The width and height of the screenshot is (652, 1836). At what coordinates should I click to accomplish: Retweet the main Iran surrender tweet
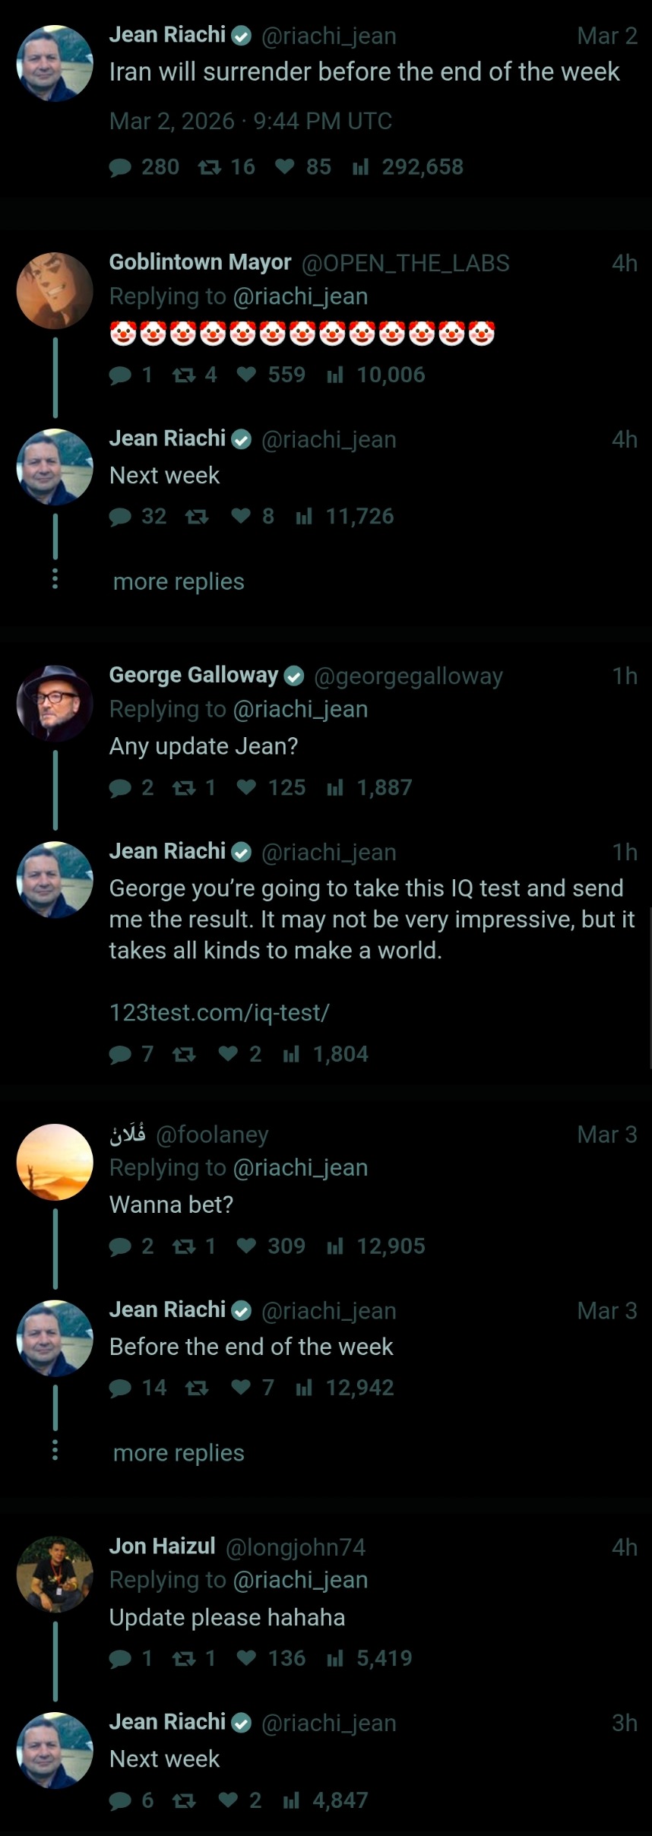(210, 167)
